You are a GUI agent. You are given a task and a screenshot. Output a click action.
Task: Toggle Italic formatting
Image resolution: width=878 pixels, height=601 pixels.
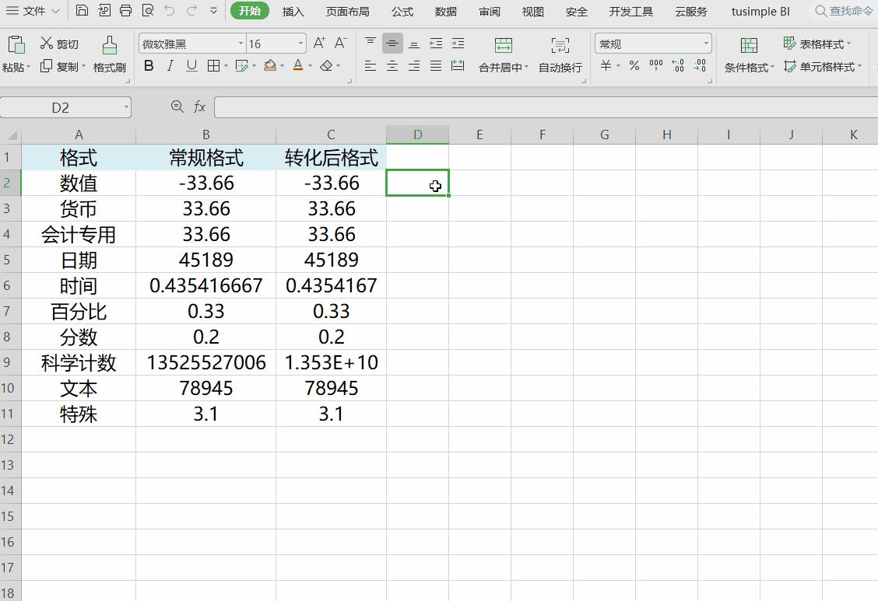pos(170,66)
